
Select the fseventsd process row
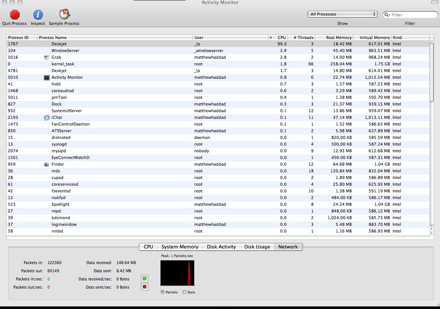pyautogui.click(x=218, y=191)
